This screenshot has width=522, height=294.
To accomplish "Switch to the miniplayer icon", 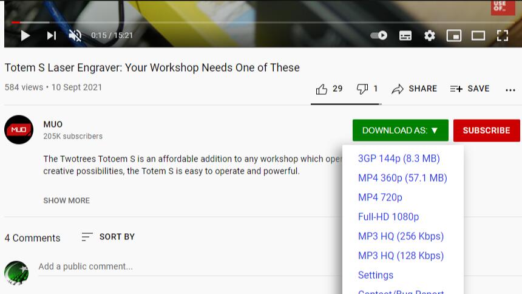I will point(454,36).
